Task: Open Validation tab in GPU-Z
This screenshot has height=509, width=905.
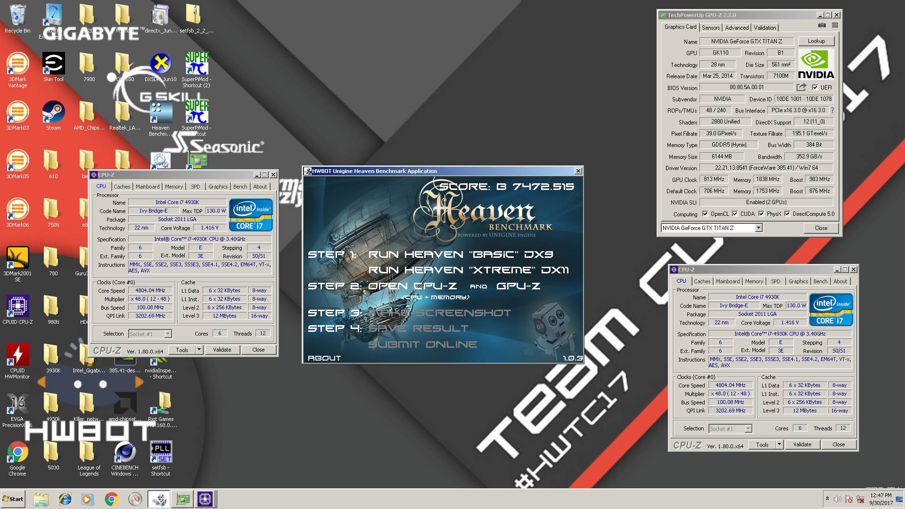Action: [x=765, y=28]
